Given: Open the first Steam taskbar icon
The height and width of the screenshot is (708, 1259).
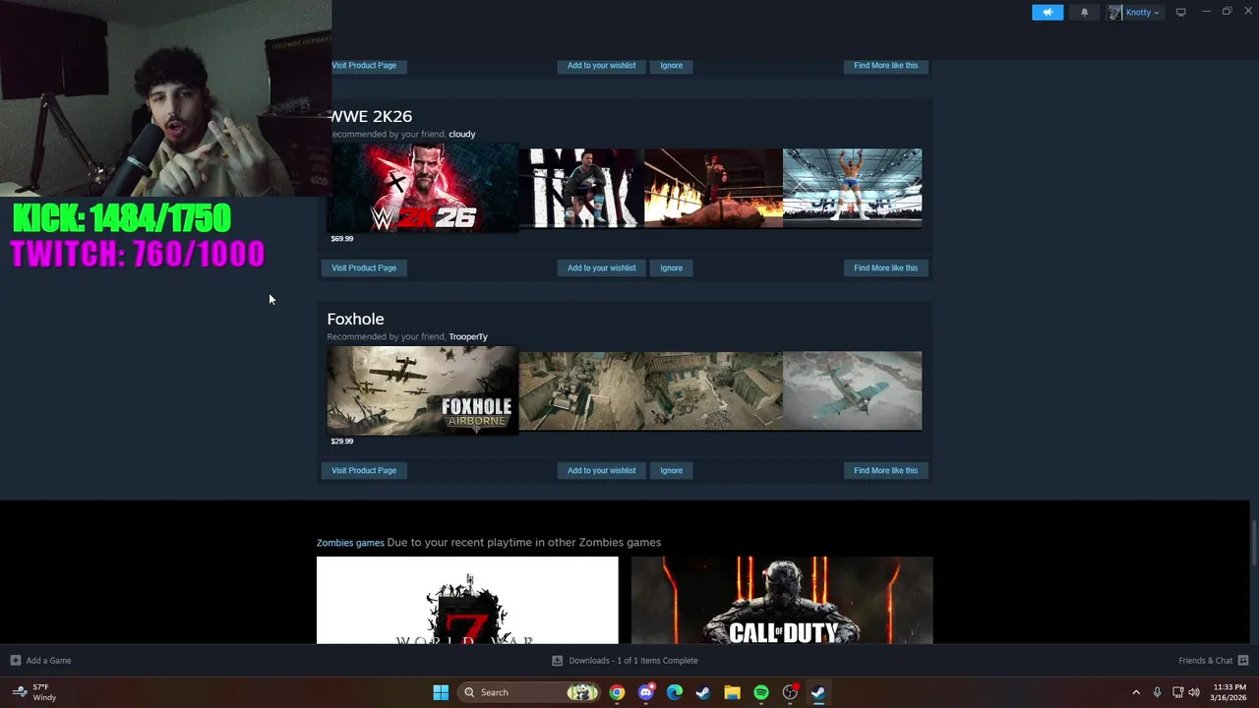Looking at the screenshot, I should (x=703, y=692).
